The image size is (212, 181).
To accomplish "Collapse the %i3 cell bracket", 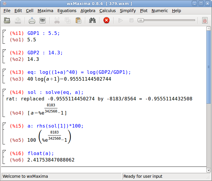I will pos(4,76).
